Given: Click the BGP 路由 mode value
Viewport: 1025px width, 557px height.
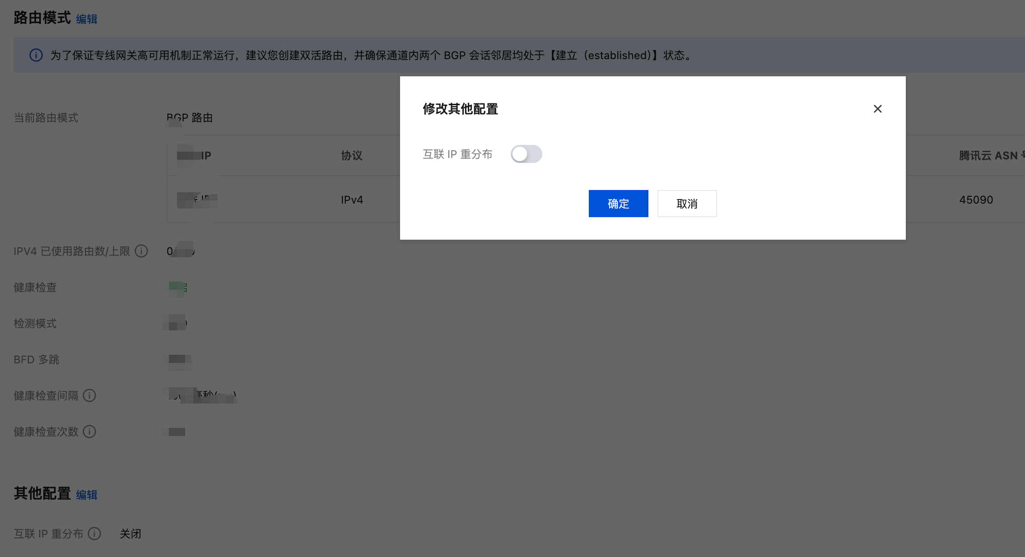Looking at the screenshot, I should point(190,118).
